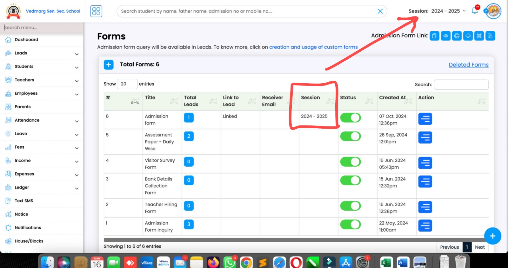Click the Next pagination button
Image resolution: width=508 pixels, height=268 pixels.
[479, 247]
